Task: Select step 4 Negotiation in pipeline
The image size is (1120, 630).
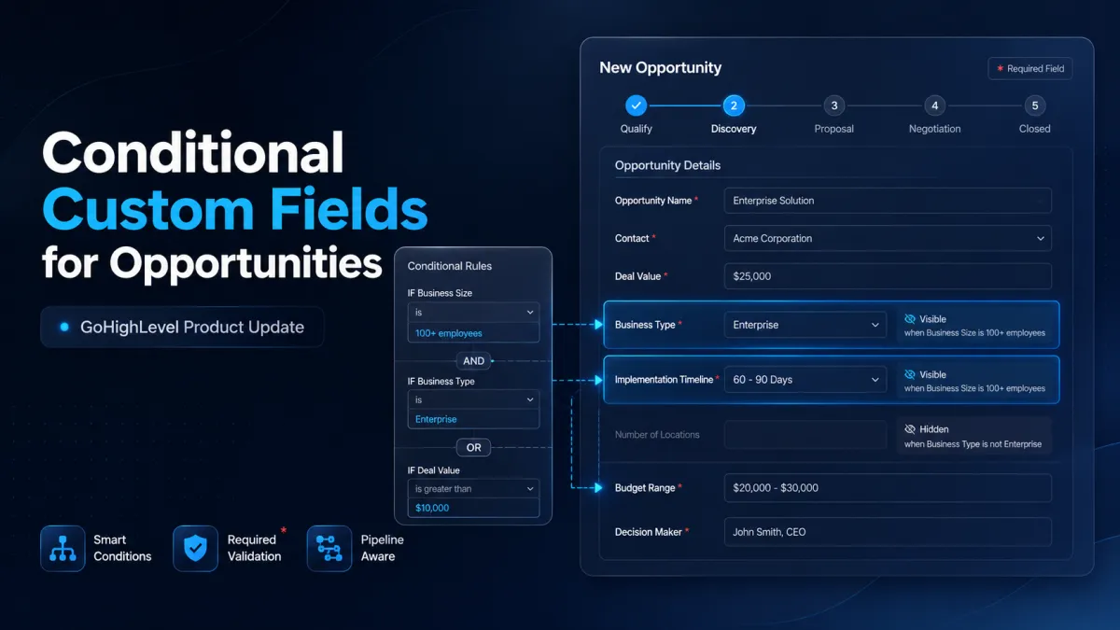Action: (934, 105)
